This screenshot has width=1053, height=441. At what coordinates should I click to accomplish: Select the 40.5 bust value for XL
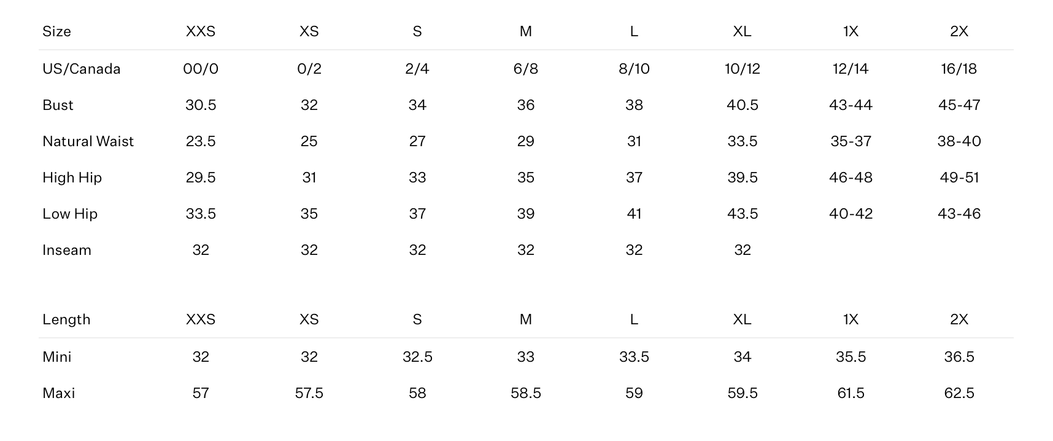pos(742,105)
